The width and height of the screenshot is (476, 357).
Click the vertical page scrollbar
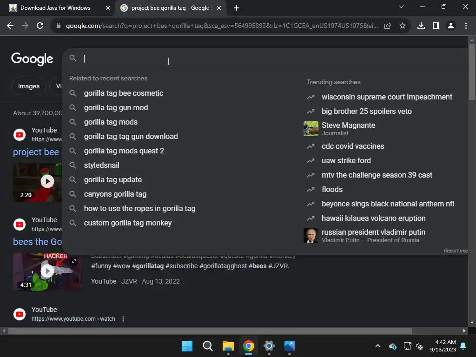472,72
